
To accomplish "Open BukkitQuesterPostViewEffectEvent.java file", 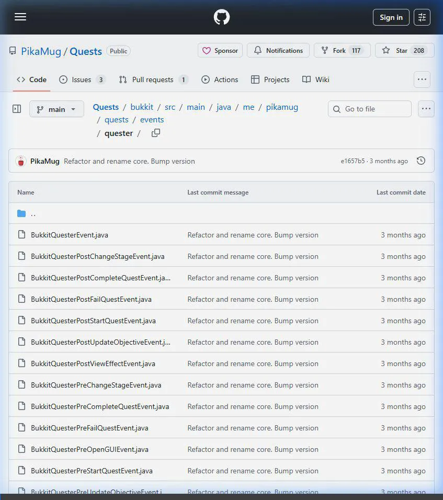I will (93, 363).
